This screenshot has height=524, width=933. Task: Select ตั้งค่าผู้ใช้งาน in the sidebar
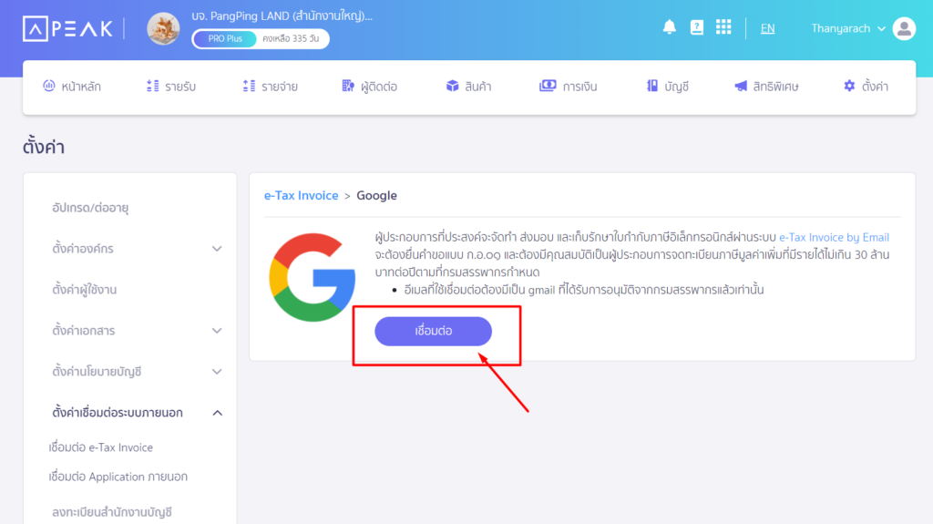tap(84, 290)
